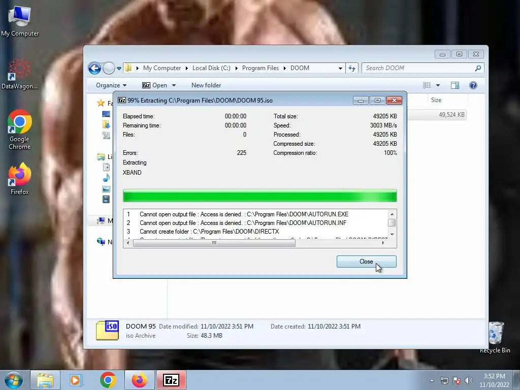Open My Computer desktop icon
The height and width of the screenshot is (390, 520).
[x=20, y=21]
